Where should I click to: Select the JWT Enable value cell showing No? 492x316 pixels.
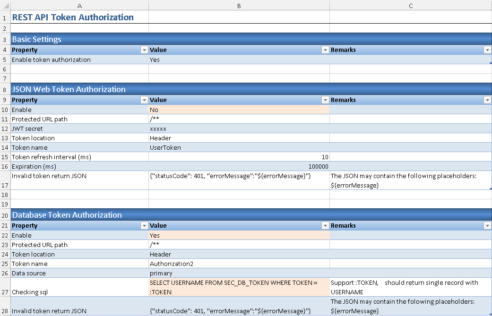(x=239, y=110)
